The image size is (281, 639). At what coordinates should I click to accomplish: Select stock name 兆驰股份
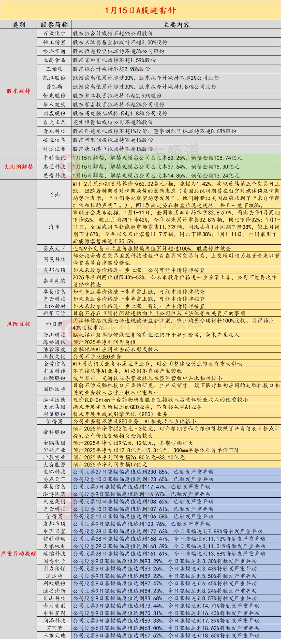pyautogui.click(x=54, y=378)
